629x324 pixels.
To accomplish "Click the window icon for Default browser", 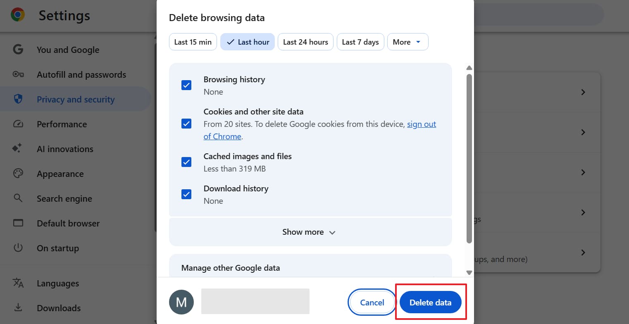I will [x=18, y=223].
